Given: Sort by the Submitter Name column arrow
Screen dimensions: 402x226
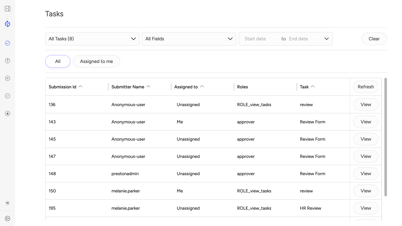Looking at the screenshot, I should 149,87.
